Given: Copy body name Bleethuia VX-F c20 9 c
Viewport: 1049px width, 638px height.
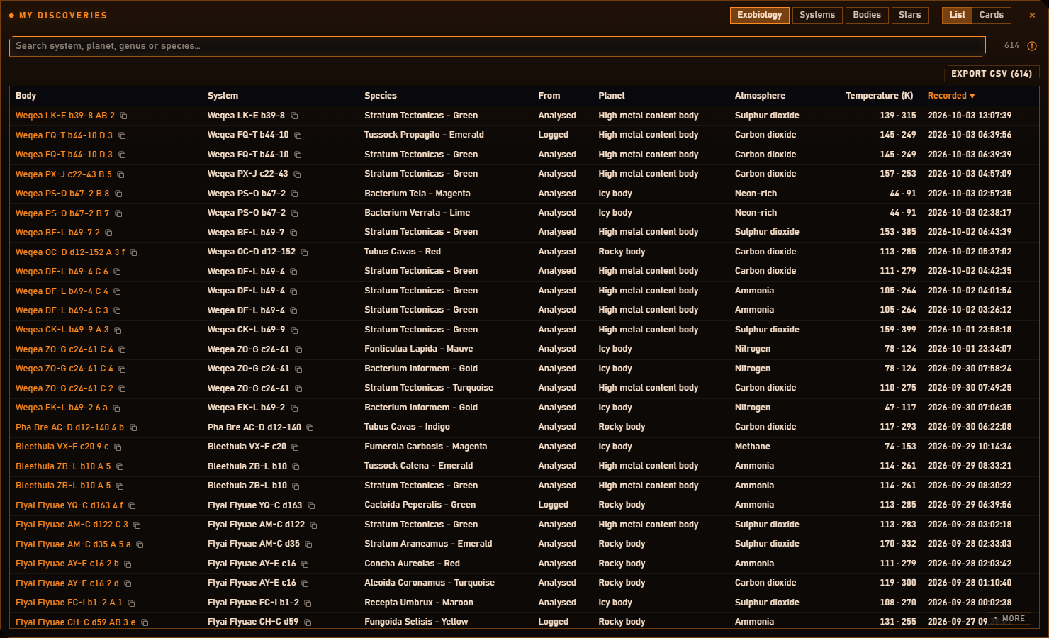Looking at the screenshot, I should (x=118, y=447).
